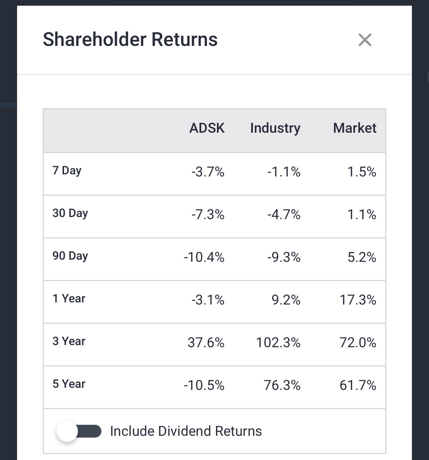Click the 1 Year row label

(69, 298)
